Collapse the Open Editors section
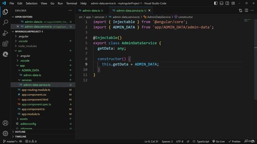 43,17
